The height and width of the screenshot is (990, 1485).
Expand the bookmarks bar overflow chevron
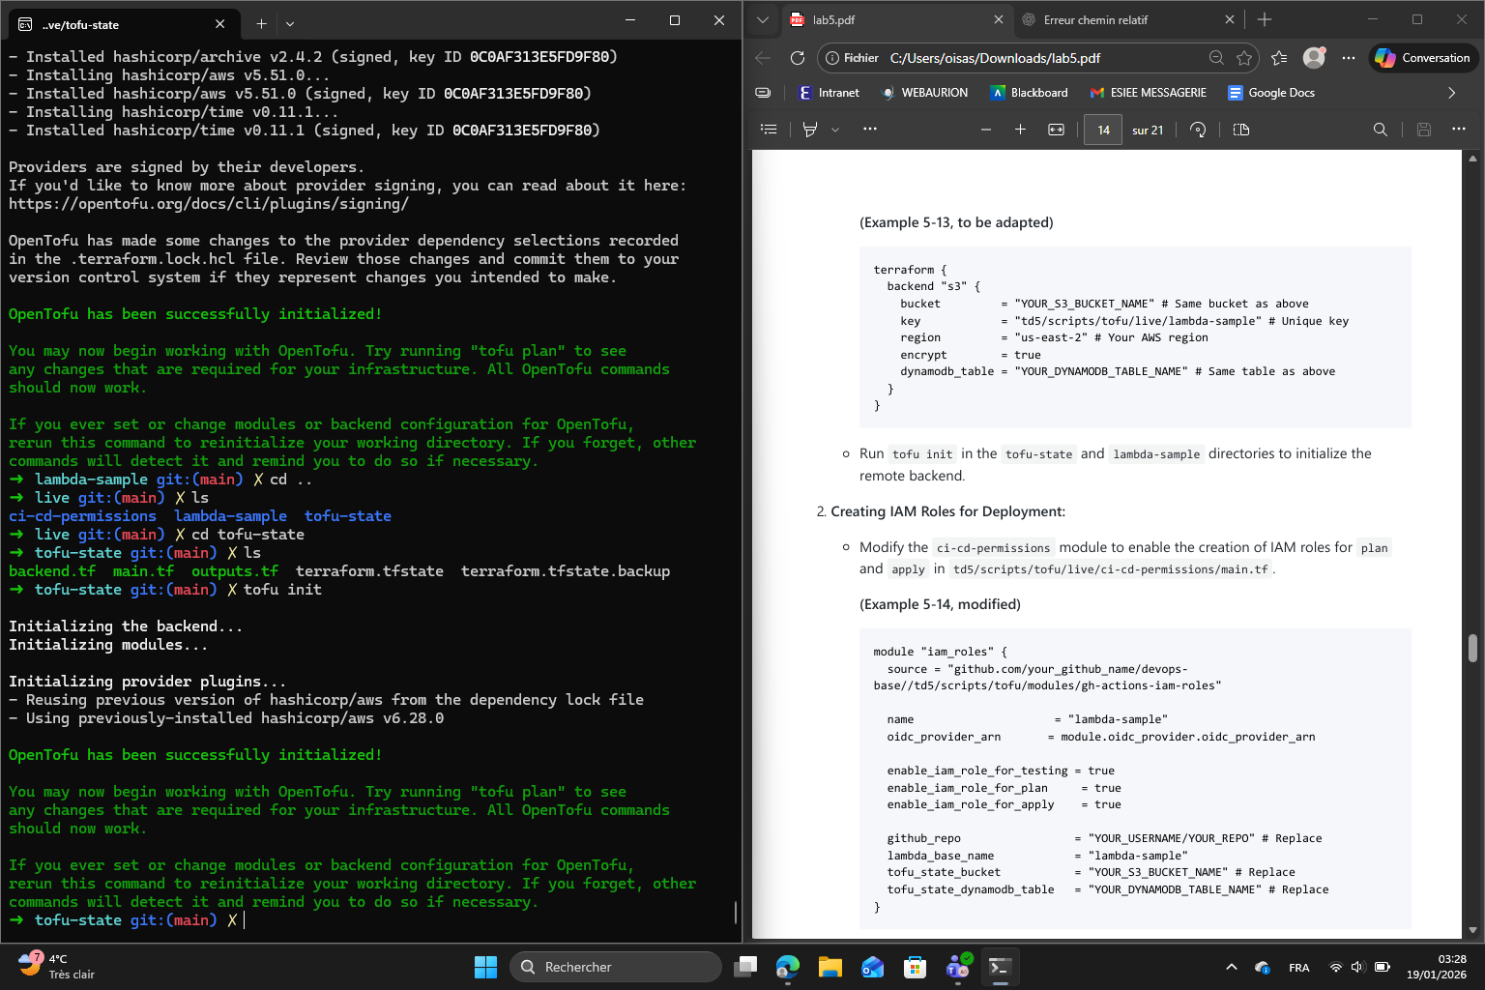(x=1451, y=93)
